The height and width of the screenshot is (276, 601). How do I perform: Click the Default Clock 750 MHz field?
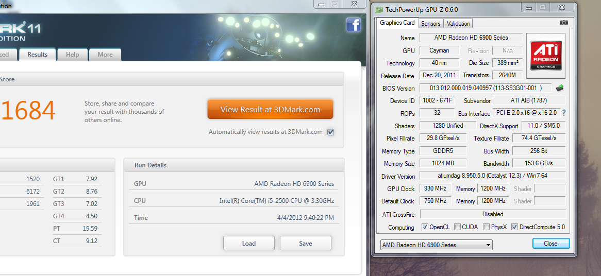[x=436, y=201]
